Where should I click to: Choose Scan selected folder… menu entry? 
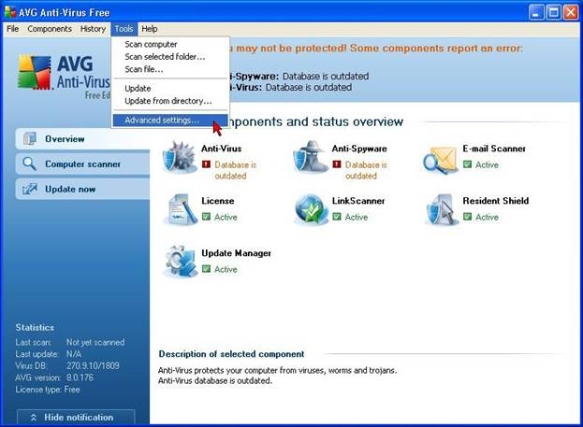tap(170, 57)
